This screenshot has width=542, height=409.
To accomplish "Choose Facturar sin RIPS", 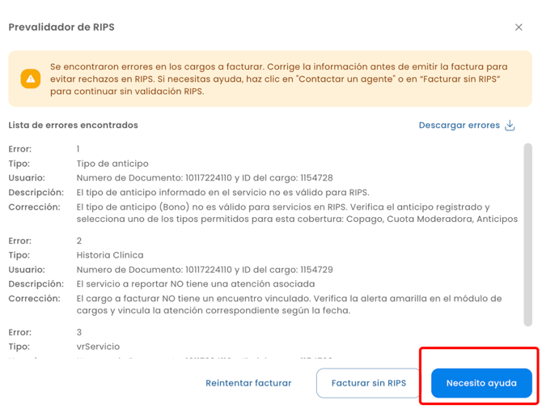I will pos(369,383).
